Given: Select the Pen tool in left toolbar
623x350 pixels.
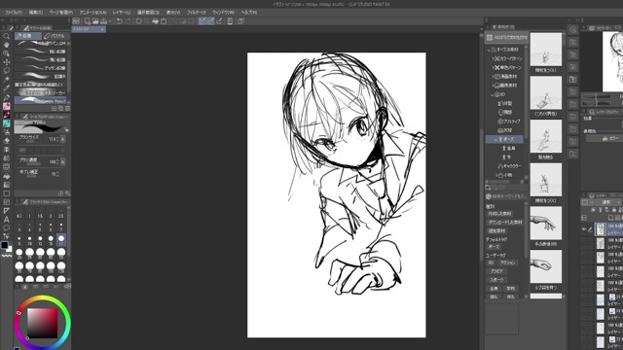Looking at the screenshot, I should click(7, 97).
